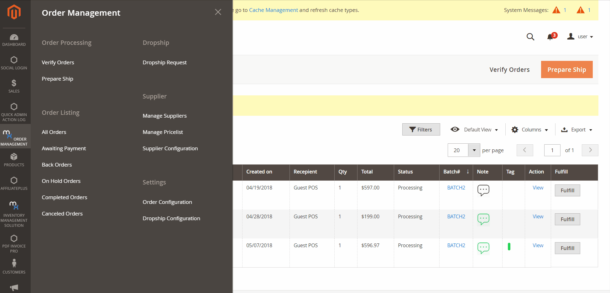Click the search magnifier icon
Viewport: 610px width, 293px height.
pos(530,37)
